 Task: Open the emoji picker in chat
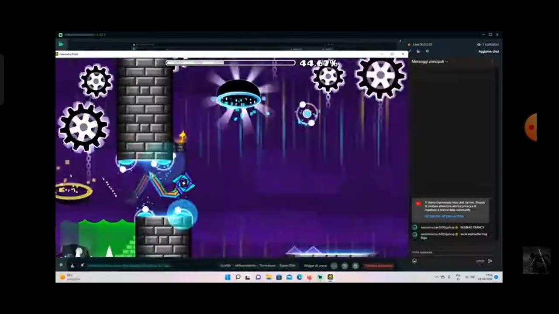tap(414, 261)
